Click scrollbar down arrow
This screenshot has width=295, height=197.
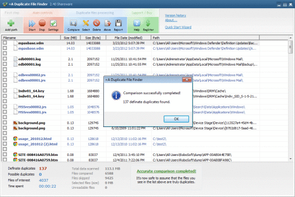(x=291, y=159)
